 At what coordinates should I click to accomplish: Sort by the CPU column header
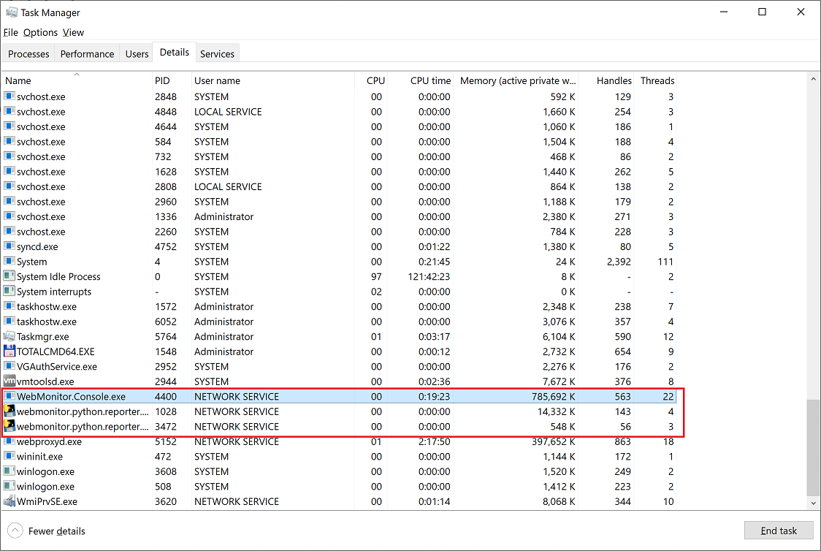point(371,80)
